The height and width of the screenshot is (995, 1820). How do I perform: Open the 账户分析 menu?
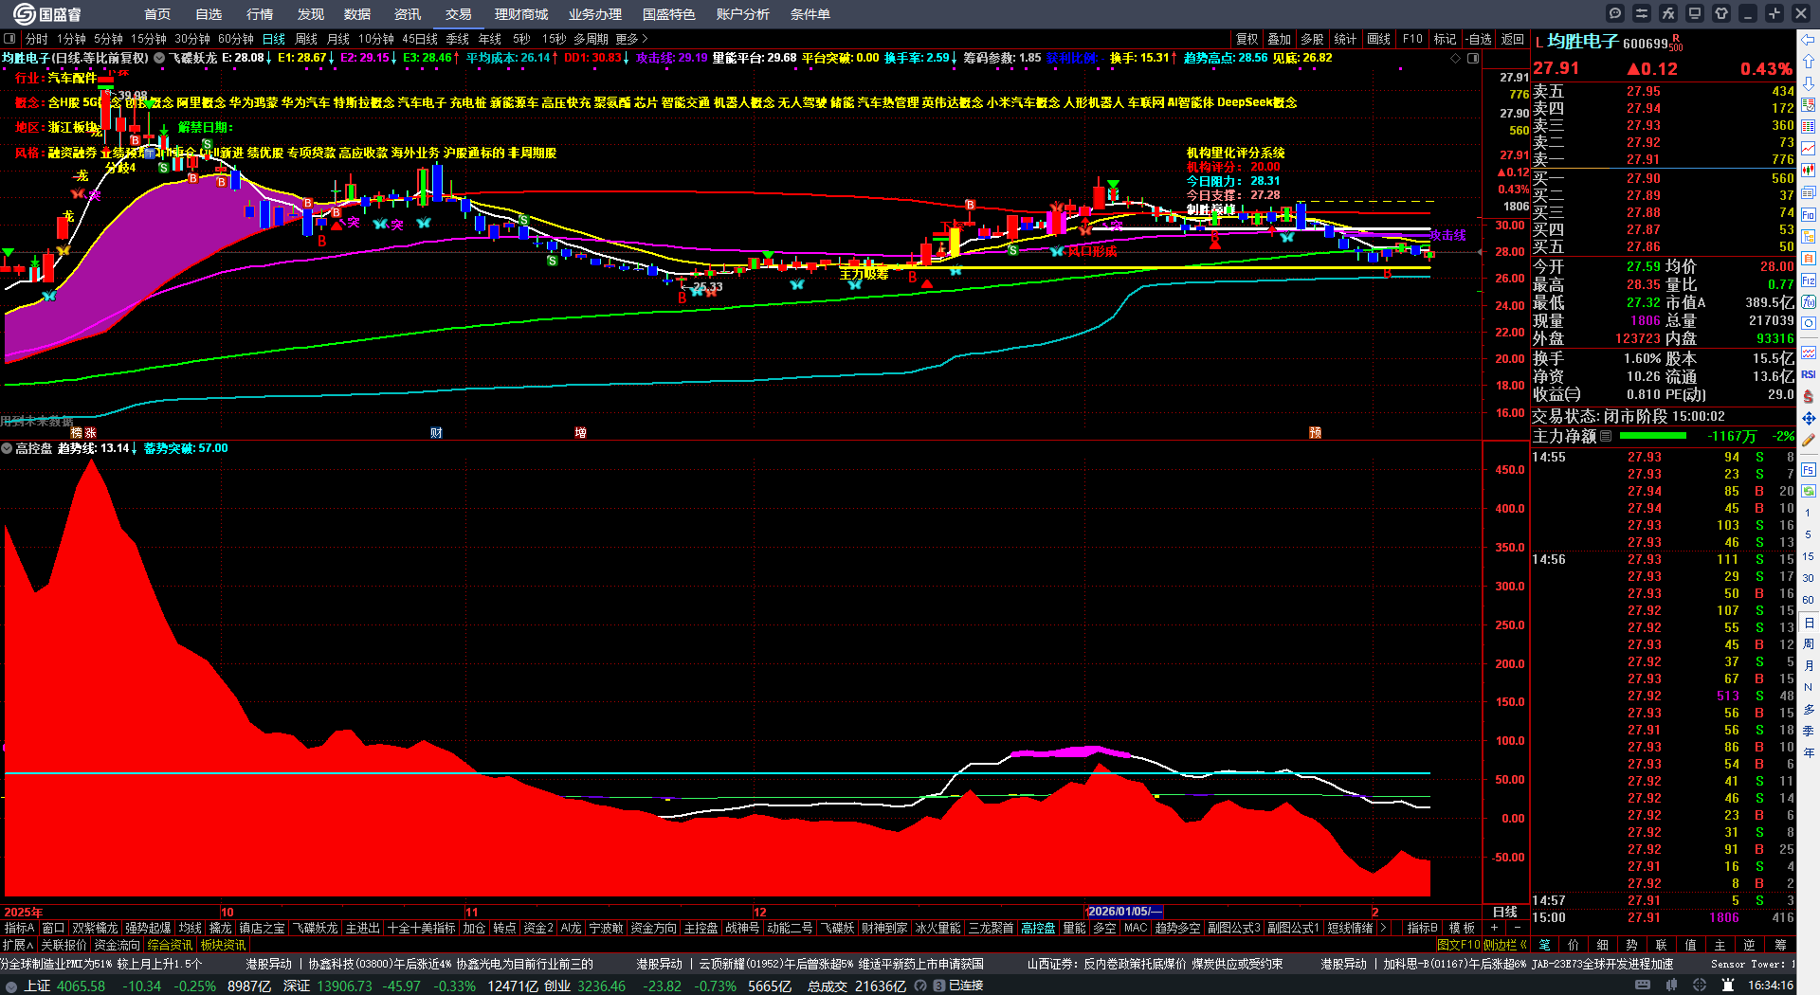743,14
